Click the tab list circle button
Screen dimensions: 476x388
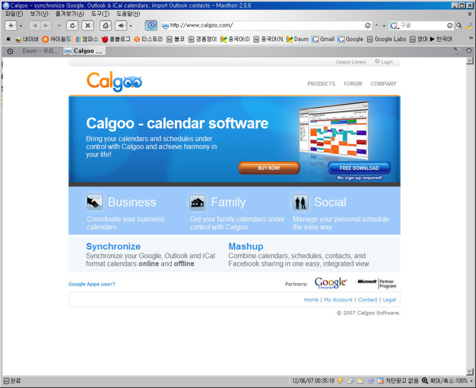(10, 51)
